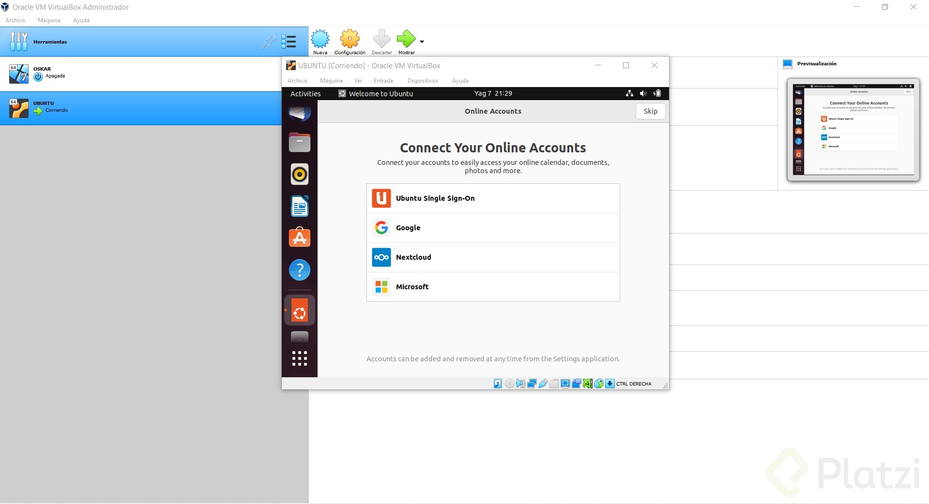Choose the Microsoft account option
This screenshot has width=929, height=504.
[493, 287]
